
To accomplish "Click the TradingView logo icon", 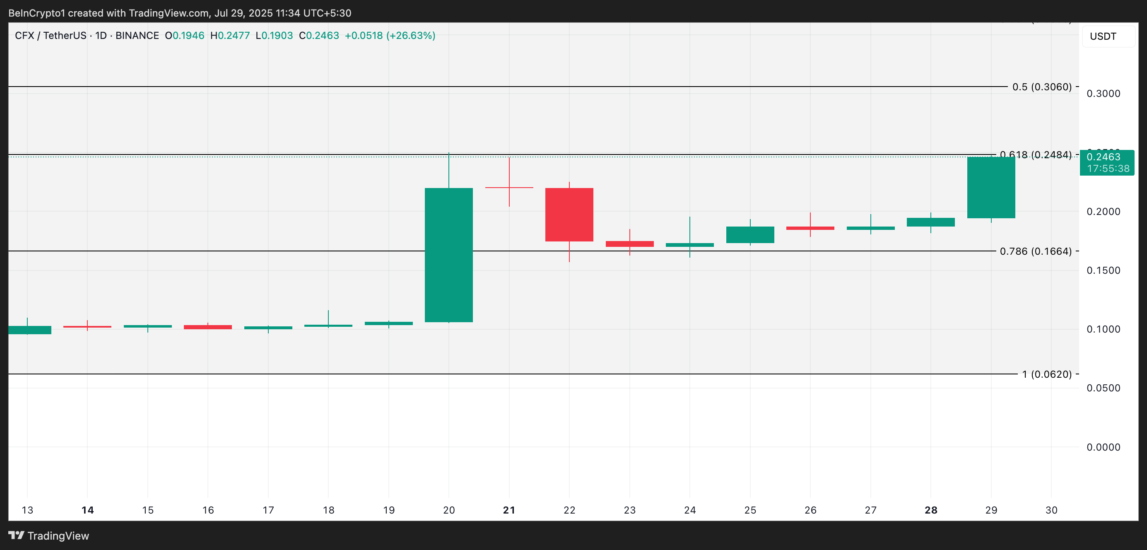I will click(x=17, y=536).
